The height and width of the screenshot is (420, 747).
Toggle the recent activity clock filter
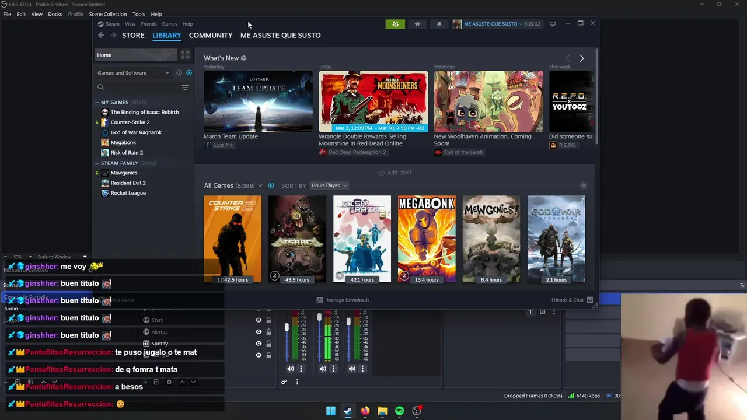[179, 73]
